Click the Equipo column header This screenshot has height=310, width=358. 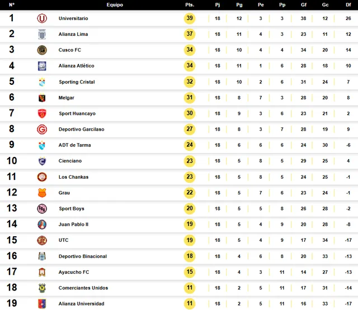[x=115, y=5]
